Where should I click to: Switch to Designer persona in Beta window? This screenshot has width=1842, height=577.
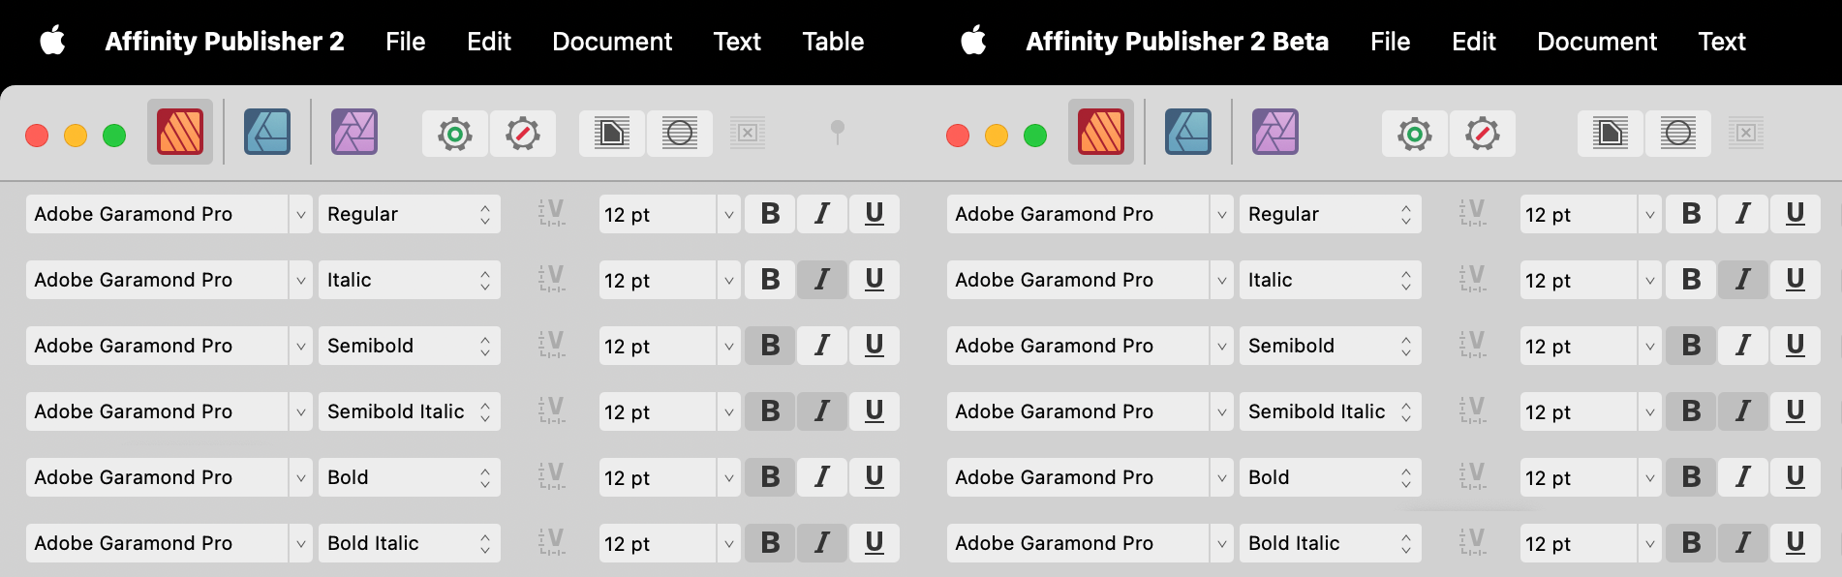click(1188, 132)
